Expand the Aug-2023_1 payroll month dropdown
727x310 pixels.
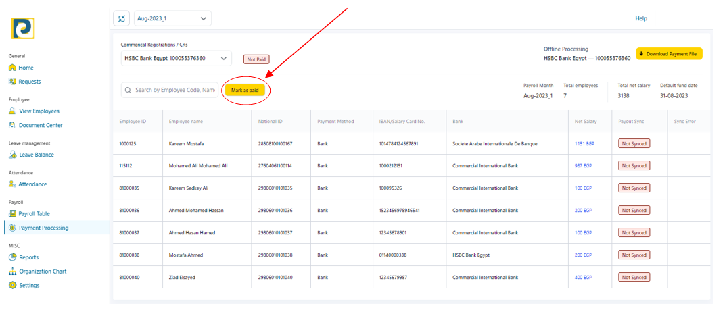[172, 18]
